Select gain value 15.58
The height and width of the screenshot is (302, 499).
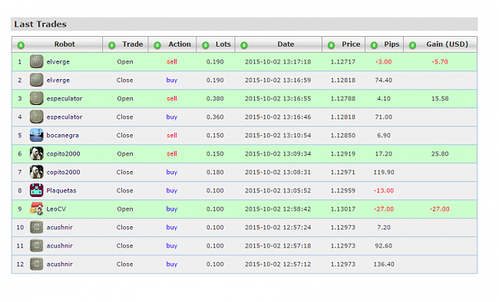pos(440,99)
